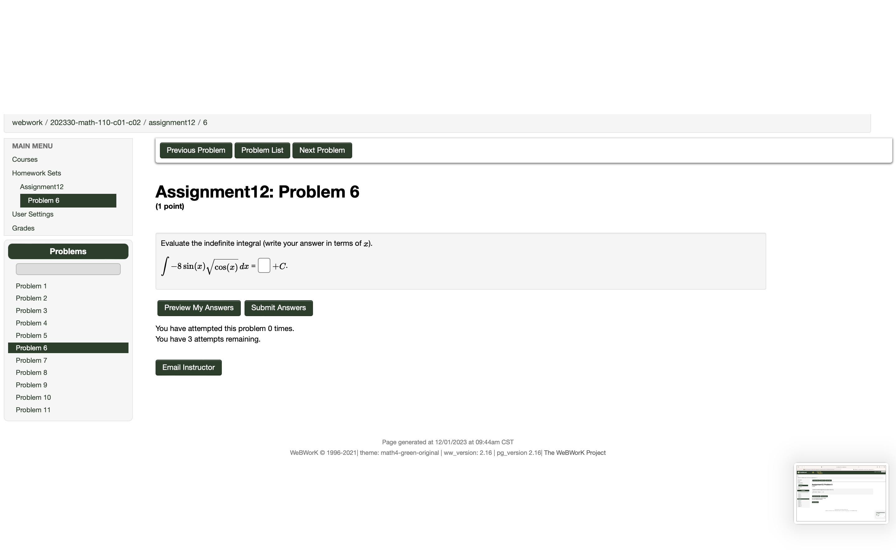Viewport: 896px width, 560px height.
Task: Click the problems search field
Action: (x=68, y=269)
